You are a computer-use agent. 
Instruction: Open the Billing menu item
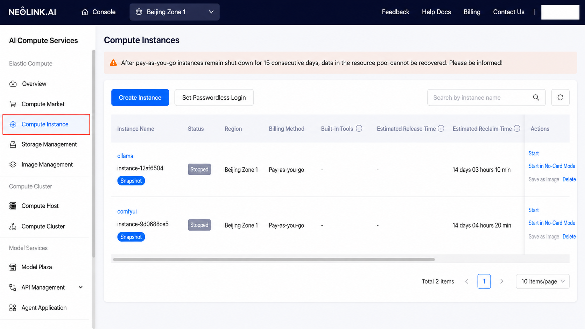(472, 12)
